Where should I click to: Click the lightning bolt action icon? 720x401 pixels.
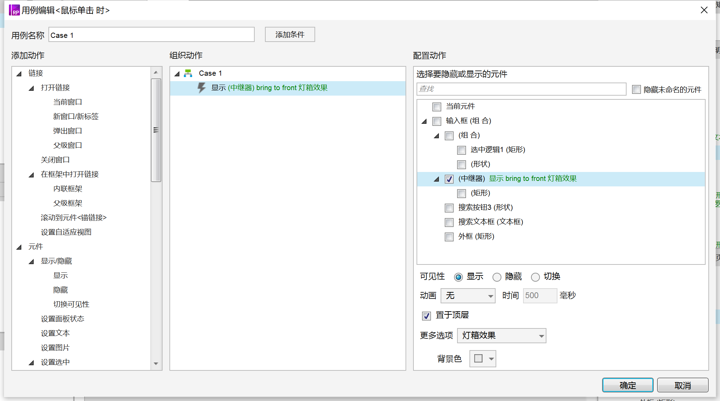coord(202,88)
